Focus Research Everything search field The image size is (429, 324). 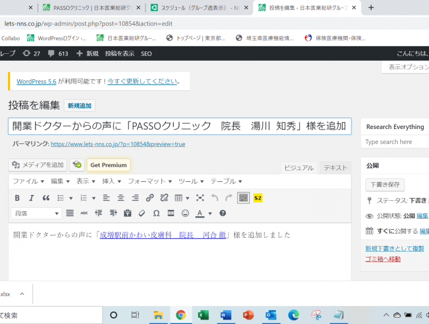point(395,142)
